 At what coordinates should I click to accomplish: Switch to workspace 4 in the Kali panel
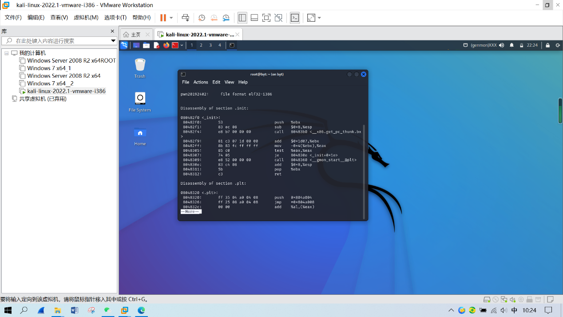(220, 45)
